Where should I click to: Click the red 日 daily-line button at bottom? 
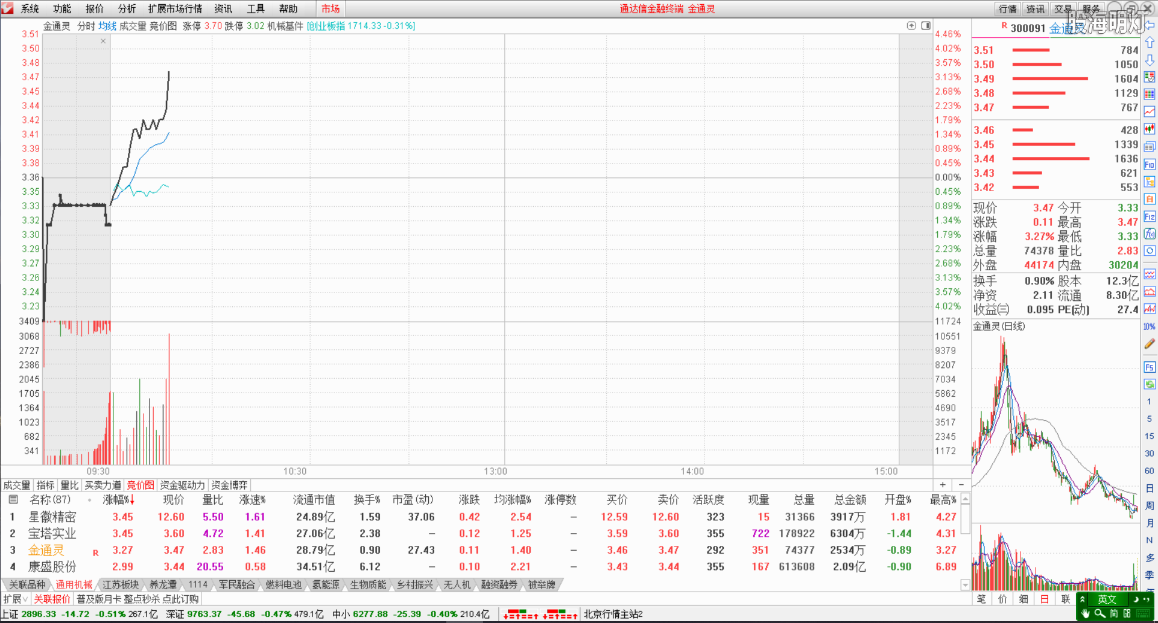(1045, 599)
